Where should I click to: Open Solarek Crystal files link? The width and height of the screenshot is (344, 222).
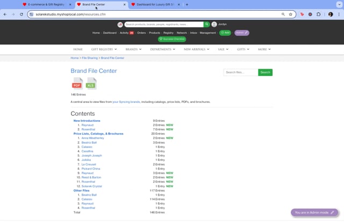(x=92, y=186)
